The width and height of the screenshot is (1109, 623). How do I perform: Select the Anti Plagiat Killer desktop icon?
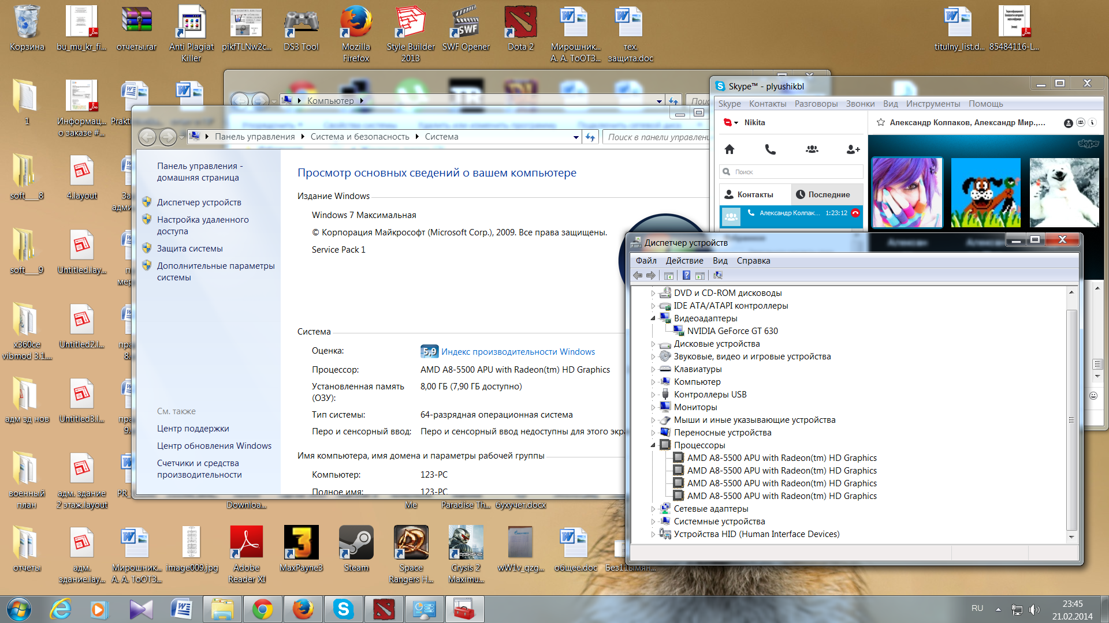click(x=191, y=34)
